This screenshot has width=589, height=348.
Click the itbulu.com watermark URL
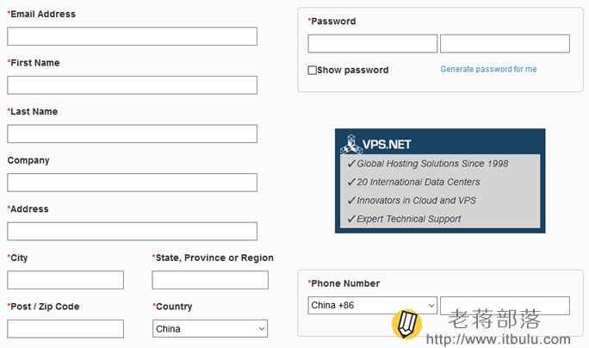498,339
